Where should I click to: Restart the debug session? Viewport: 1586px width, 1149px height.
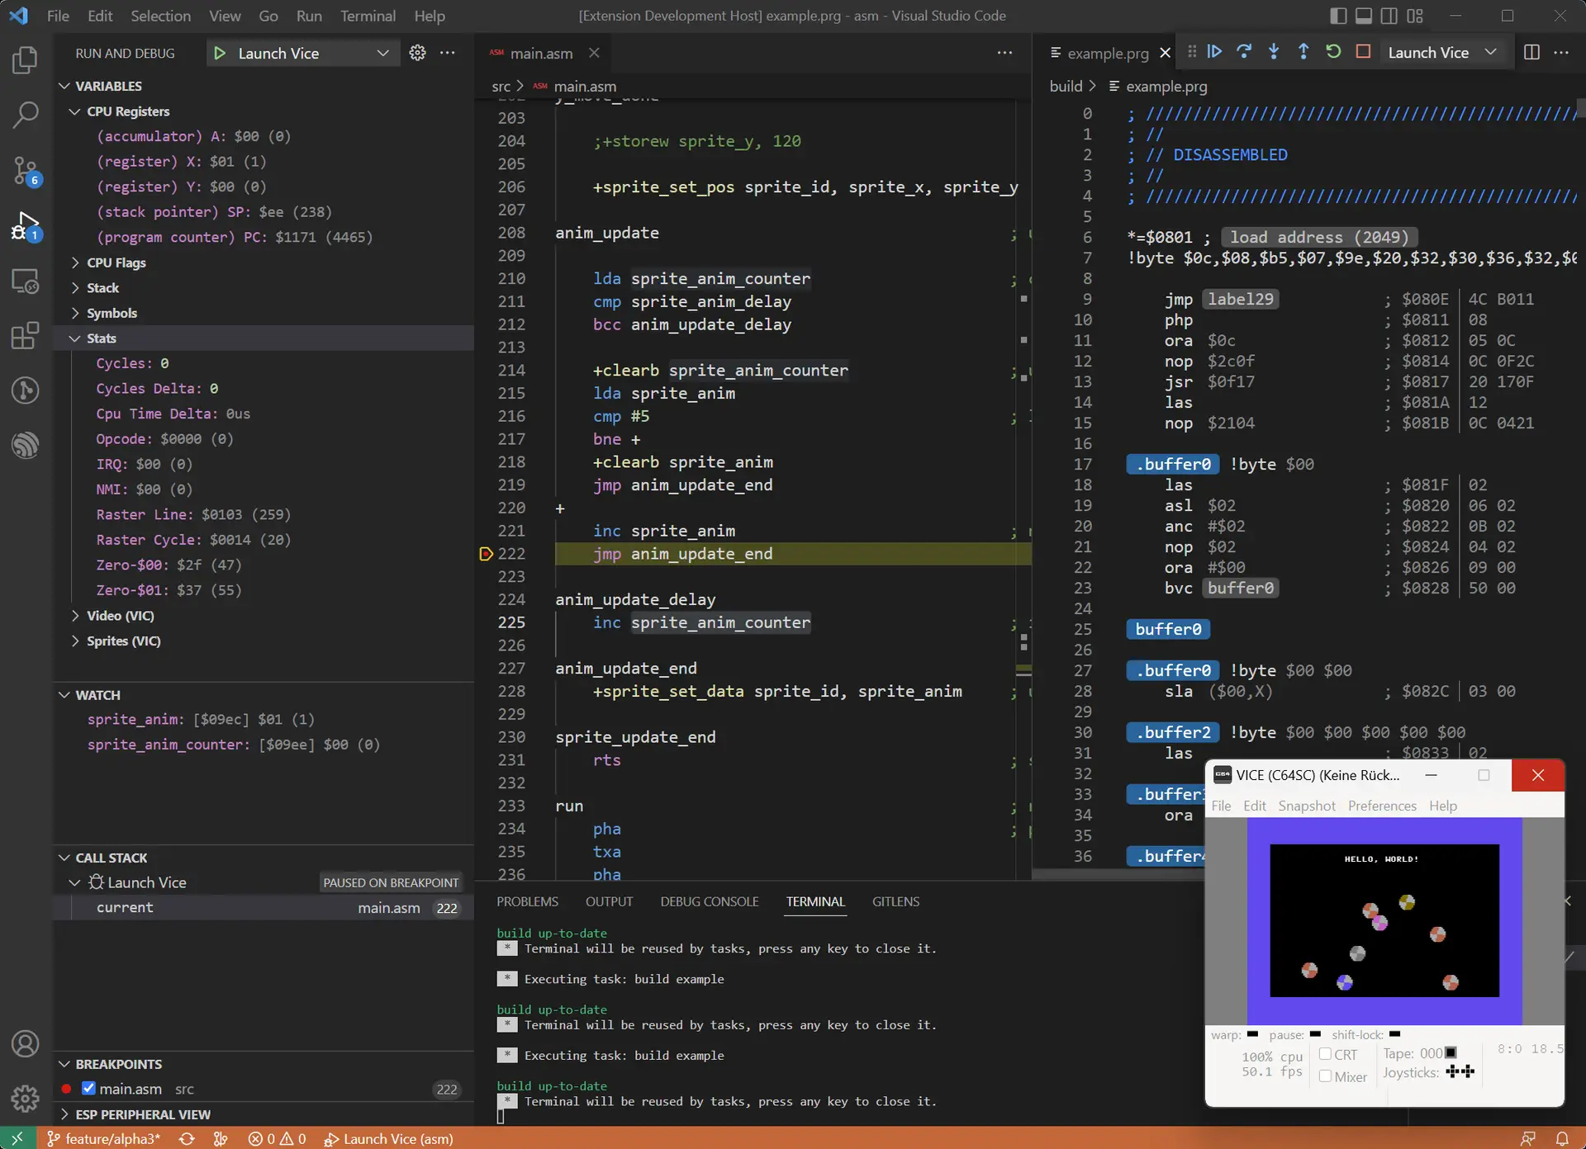point(1333,51)
